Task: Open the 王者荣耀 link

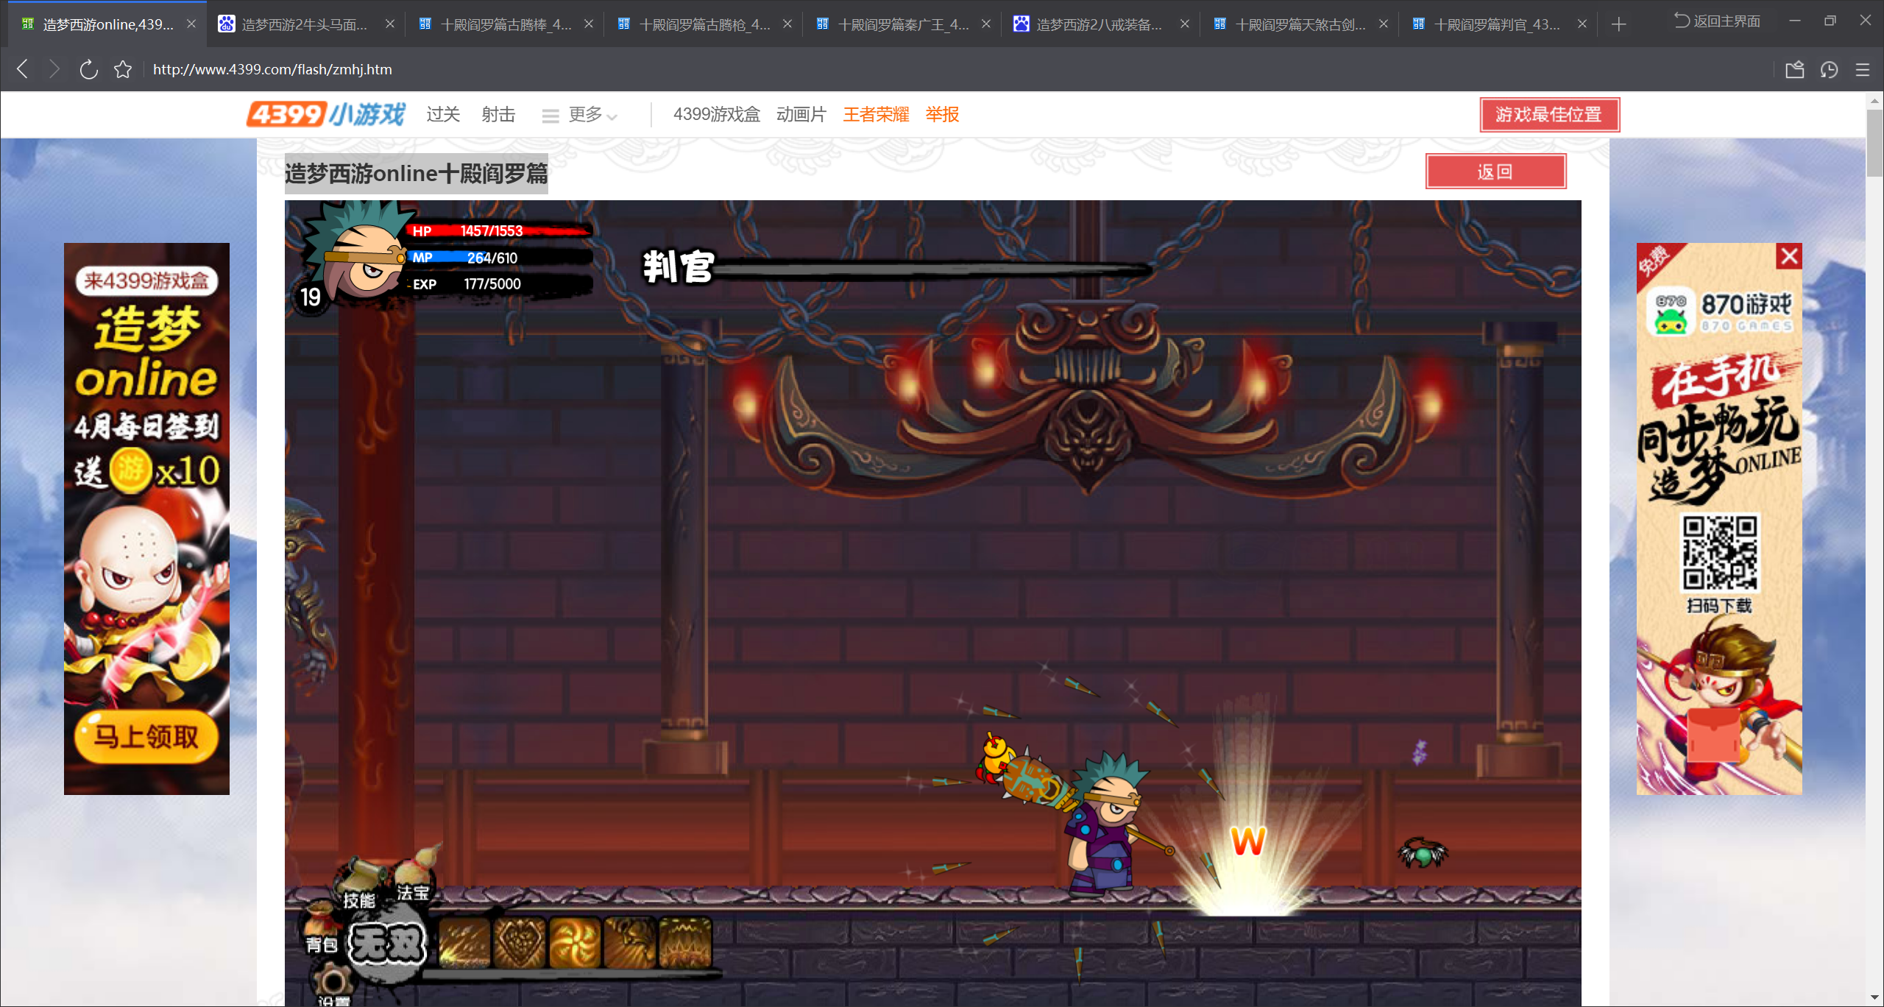Action: click(x=876, y=114)
